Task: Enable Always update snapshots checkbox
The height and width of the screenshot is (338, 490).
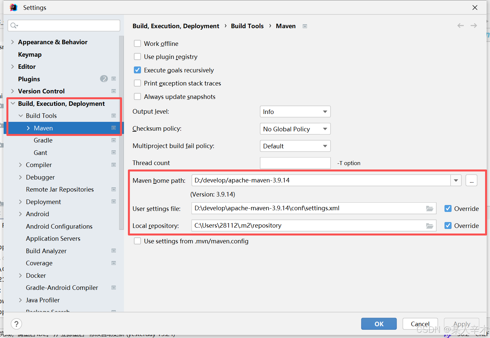Action: (137, 97)
